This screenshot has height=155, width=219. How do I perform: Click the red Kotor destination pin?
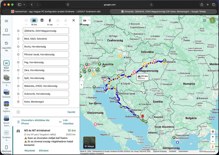(142, 117)
